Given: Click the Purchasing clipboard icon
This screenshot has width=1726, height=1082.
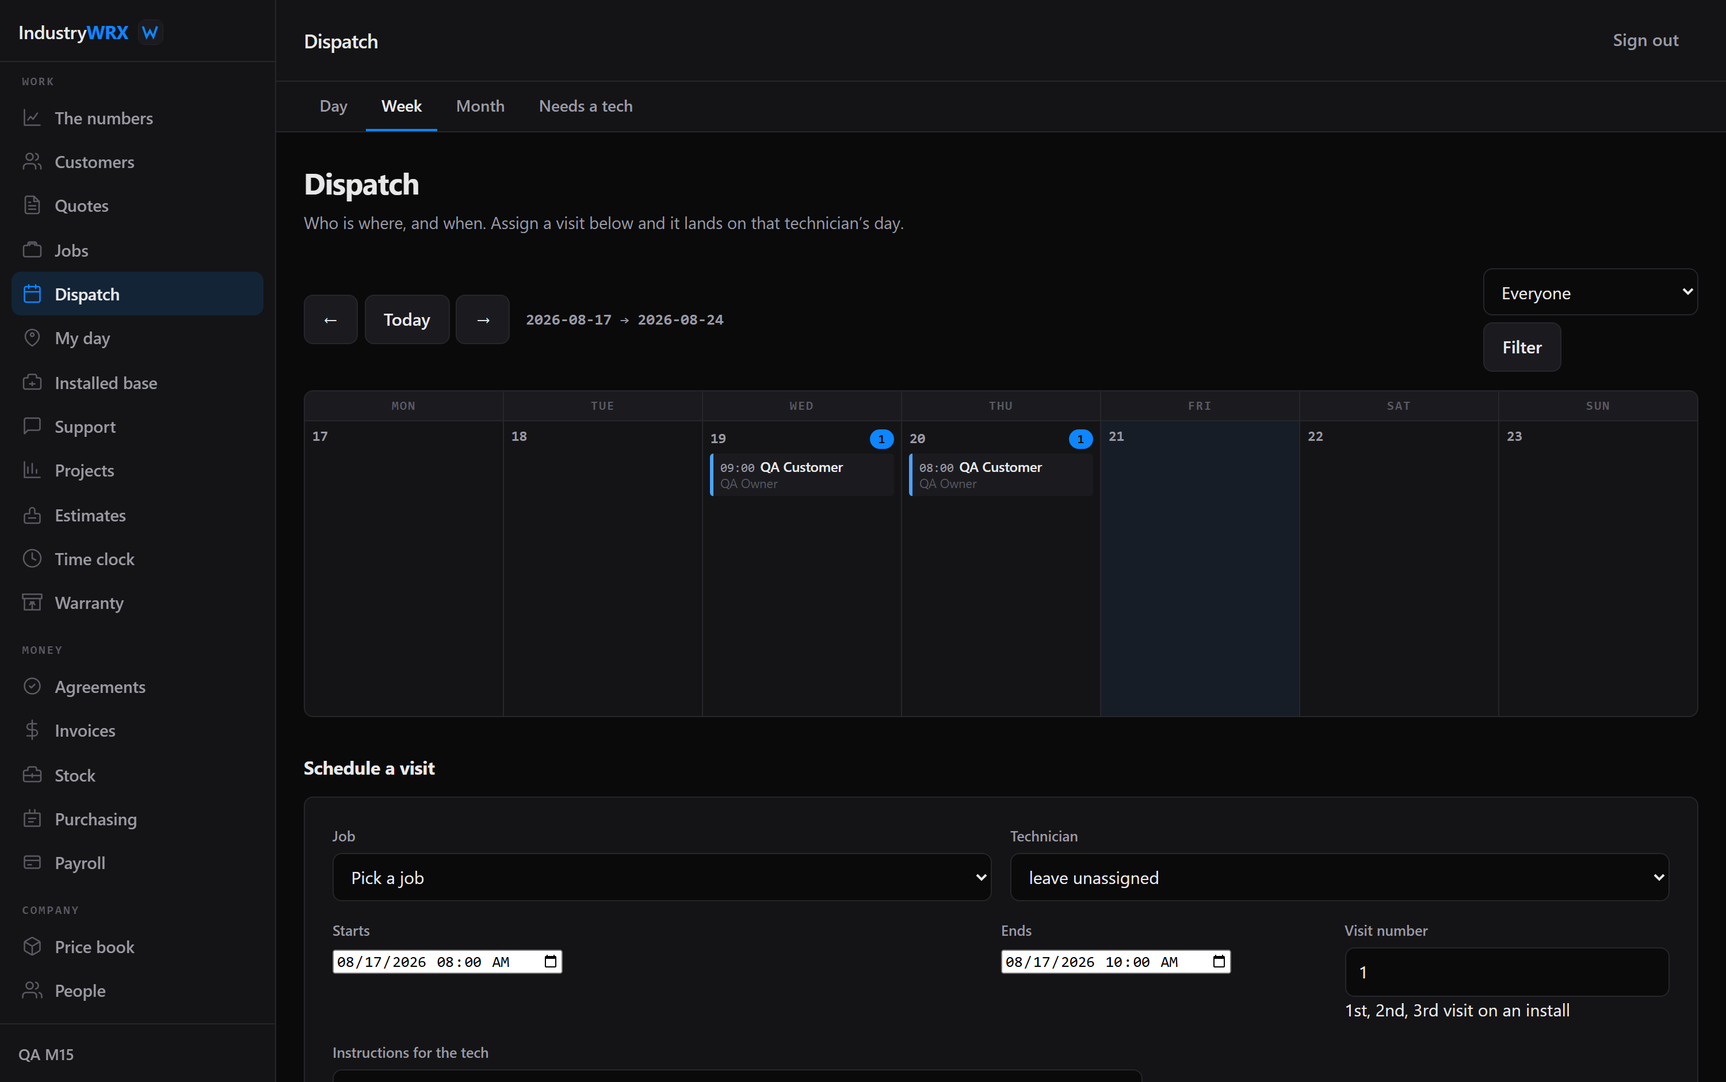Looking at the screenshot, I should coord(32,818).
